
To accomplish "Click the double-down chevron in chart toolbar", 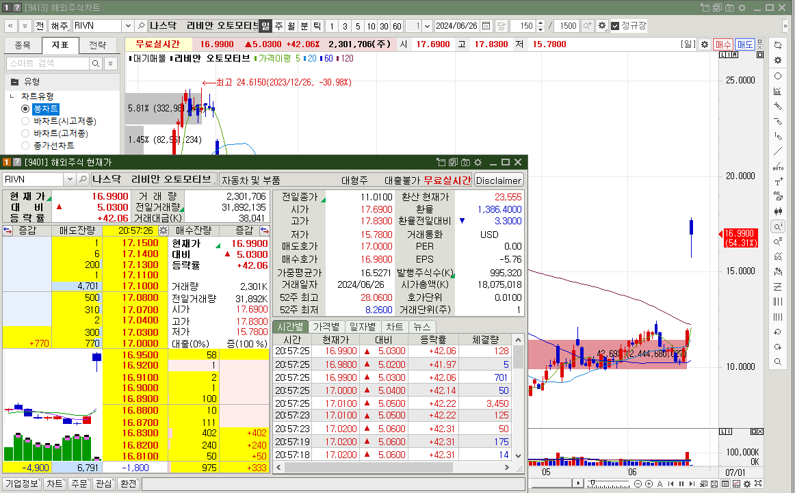I will [x=25, y=26].
